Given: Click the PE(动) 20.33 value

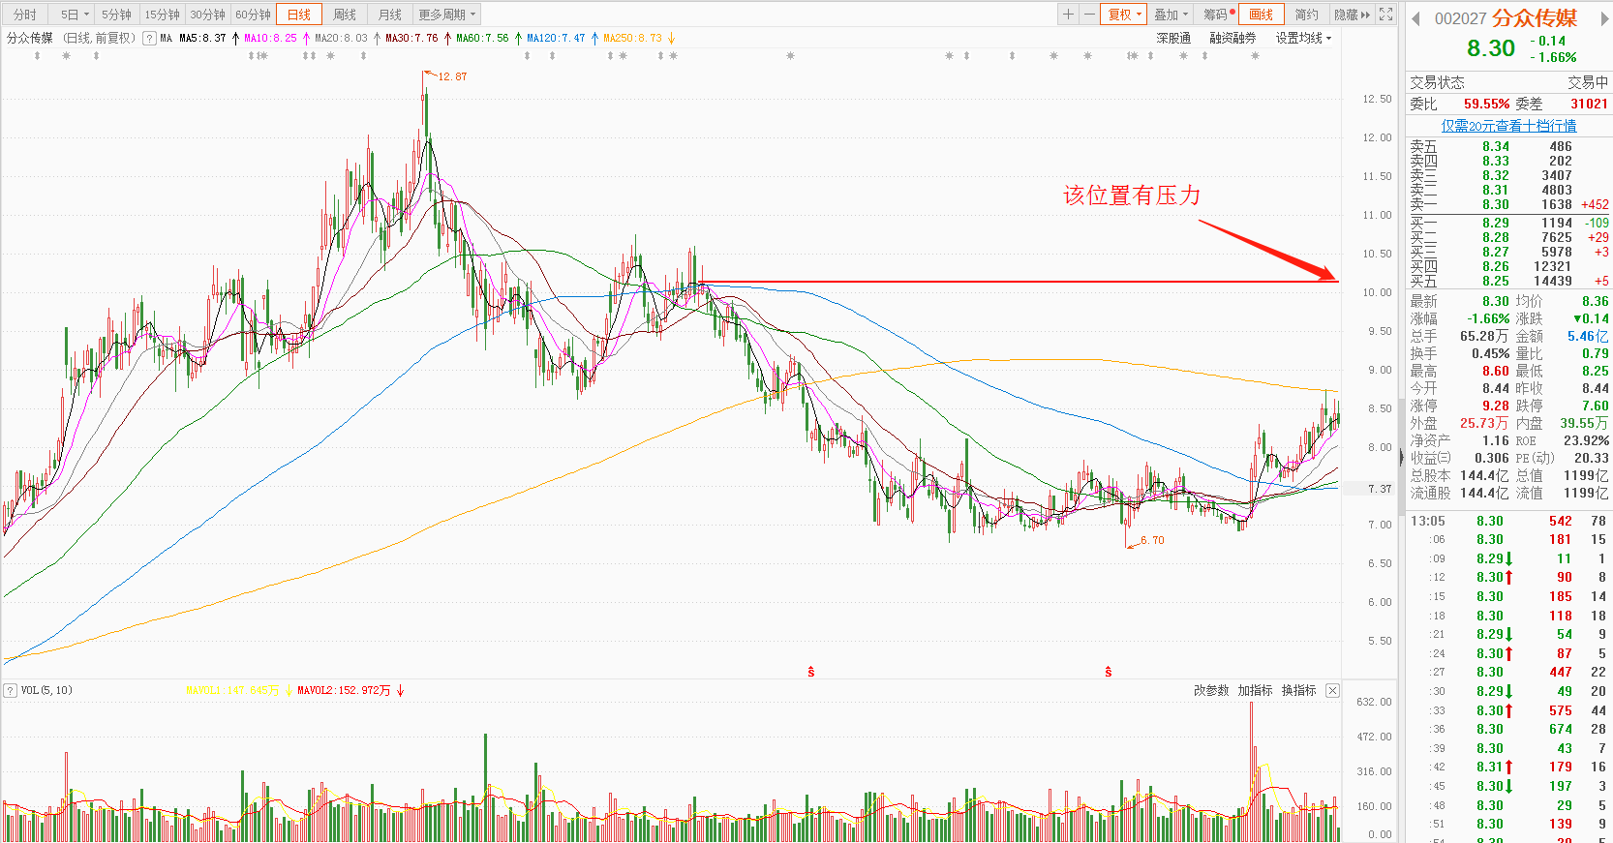Looking at the screenshot, I should click(x=1592, y=459).
